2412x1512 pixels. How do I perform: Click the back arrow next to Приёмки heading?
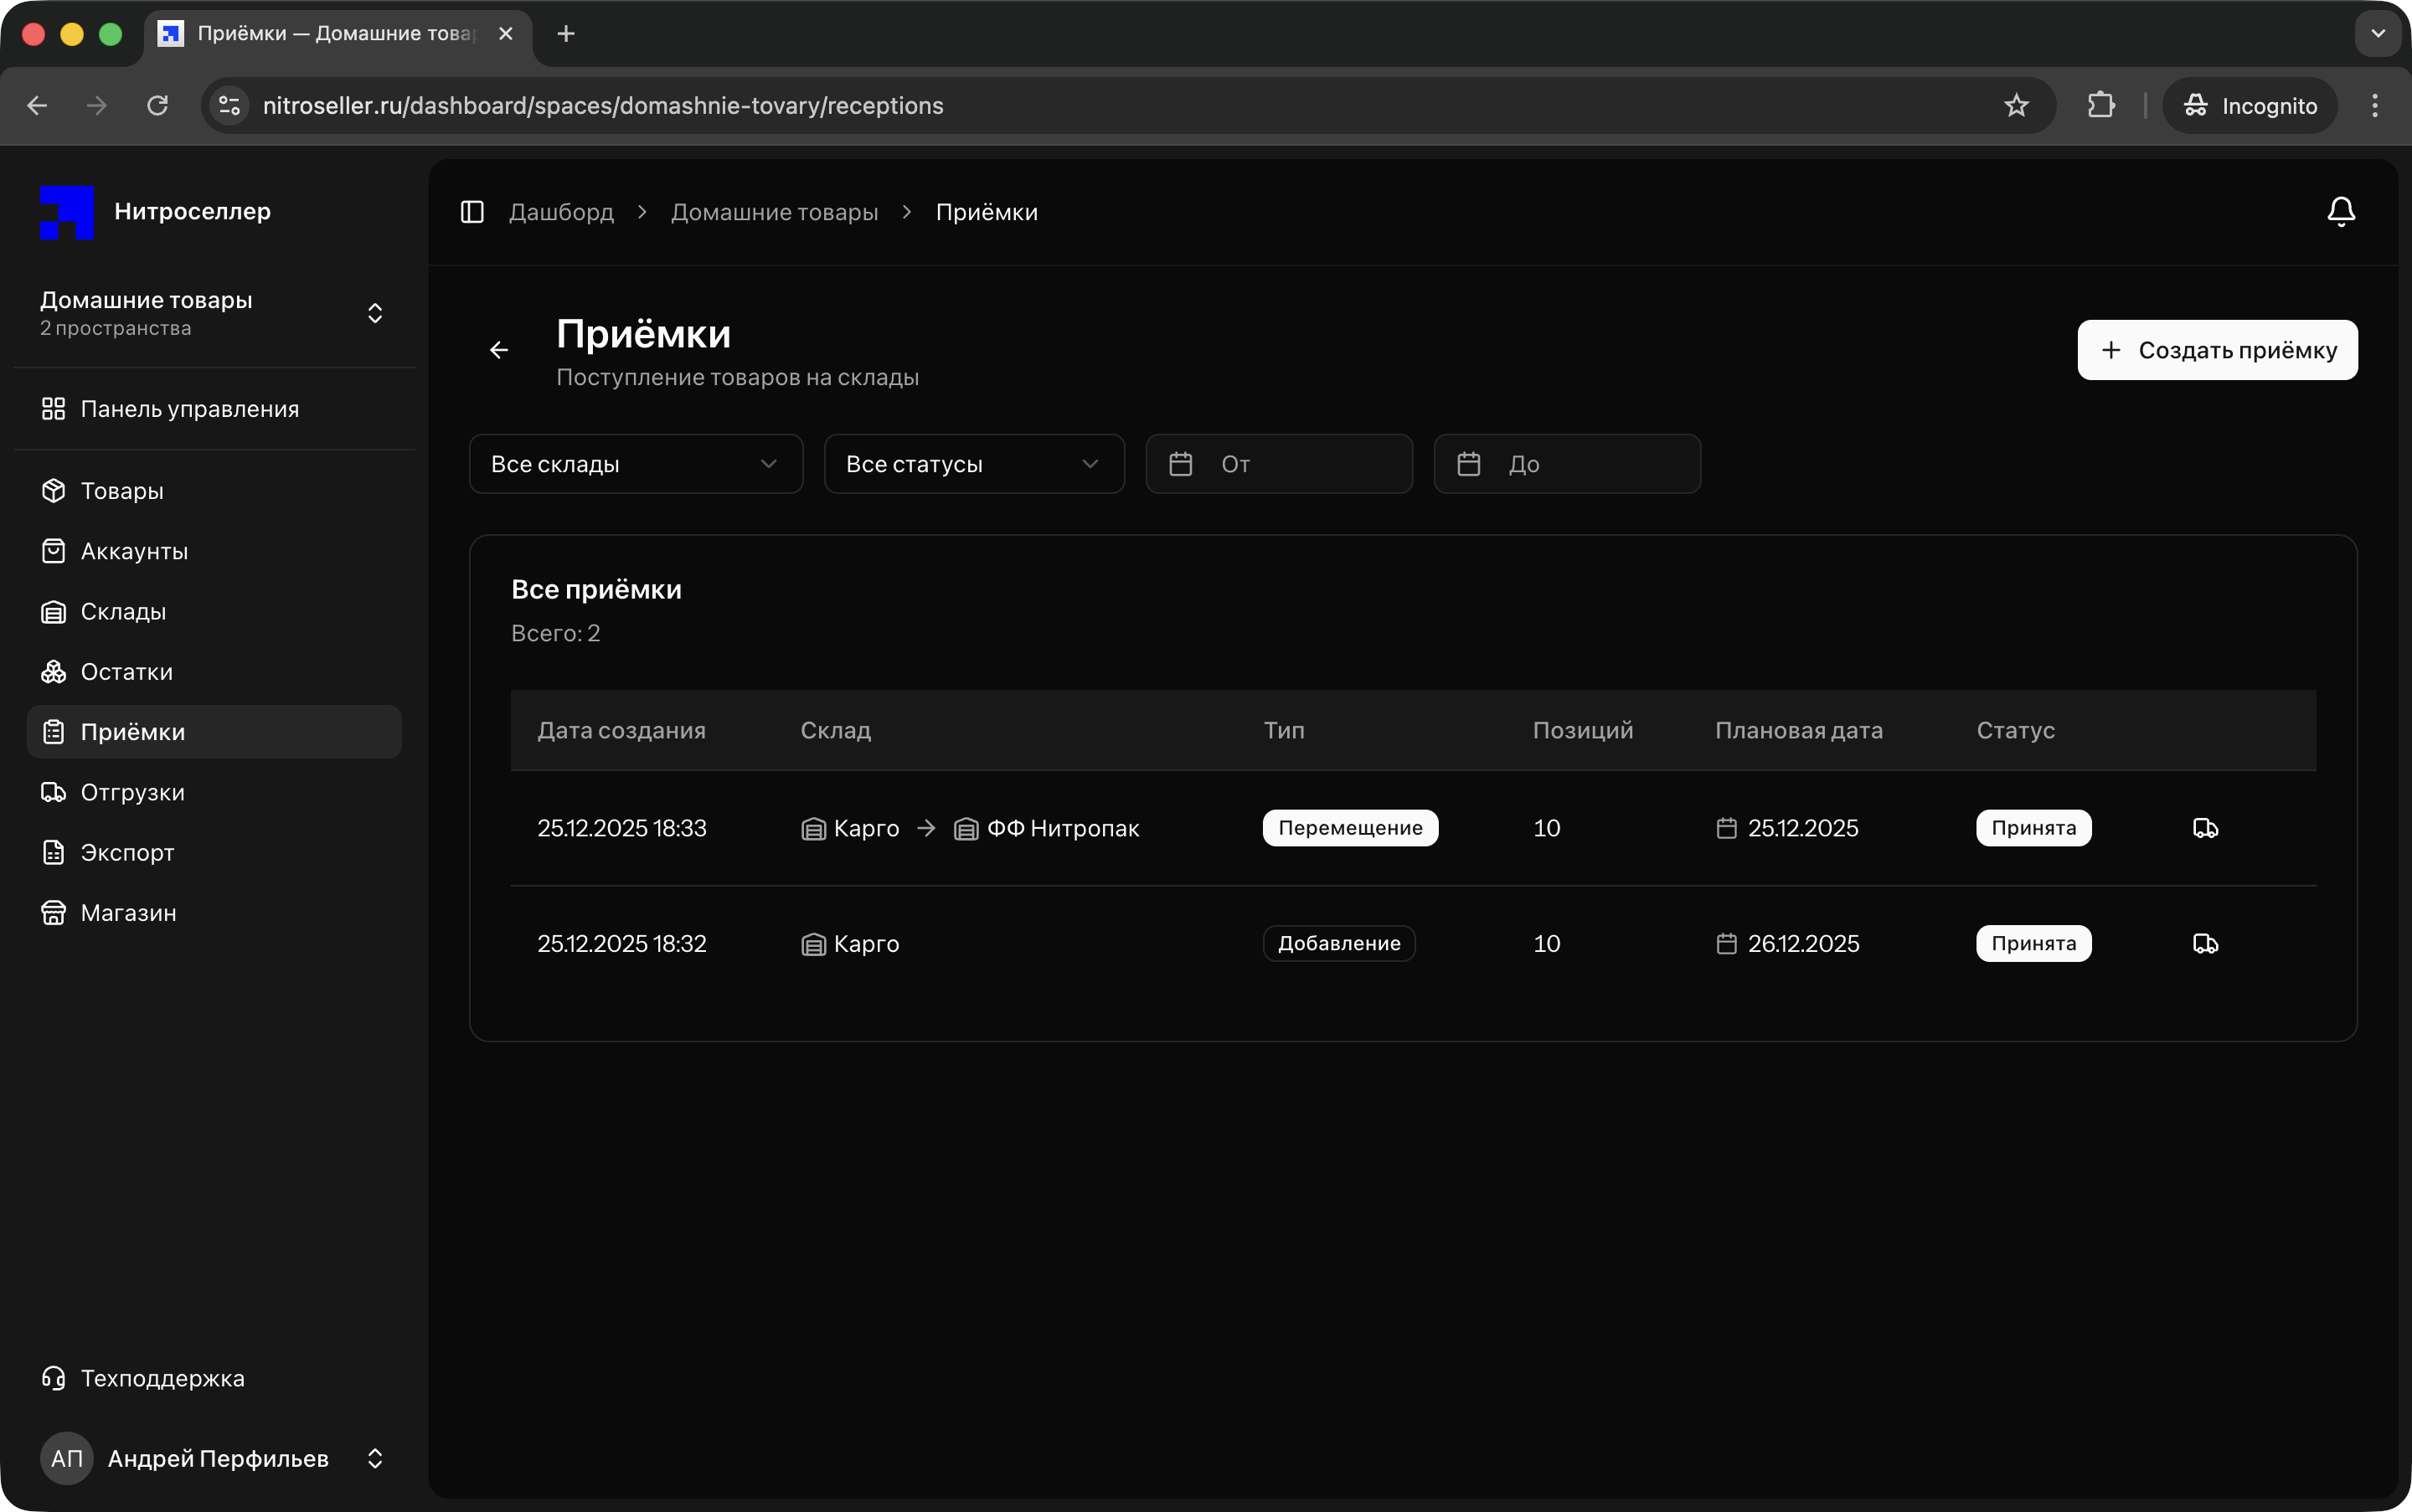click(499, 350)
